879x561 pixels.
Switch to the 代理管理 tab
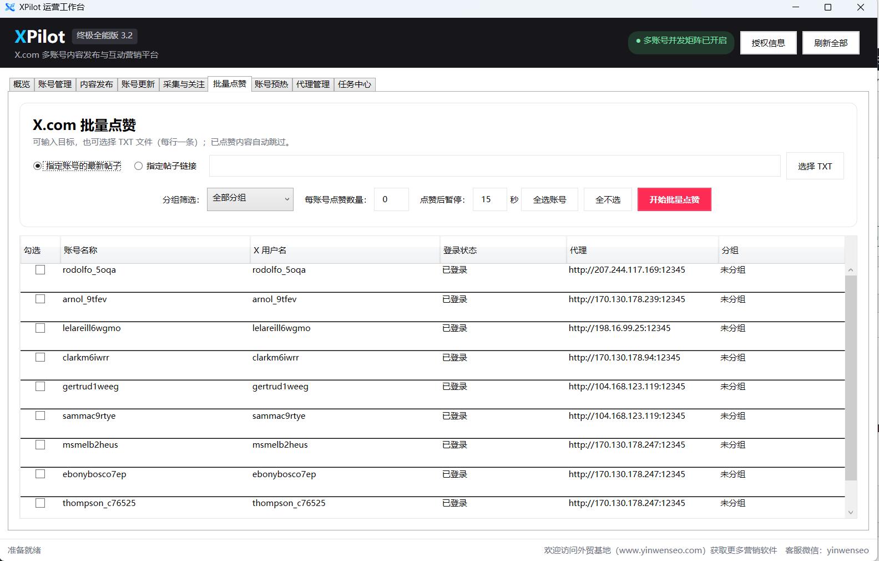click(313, 84)
